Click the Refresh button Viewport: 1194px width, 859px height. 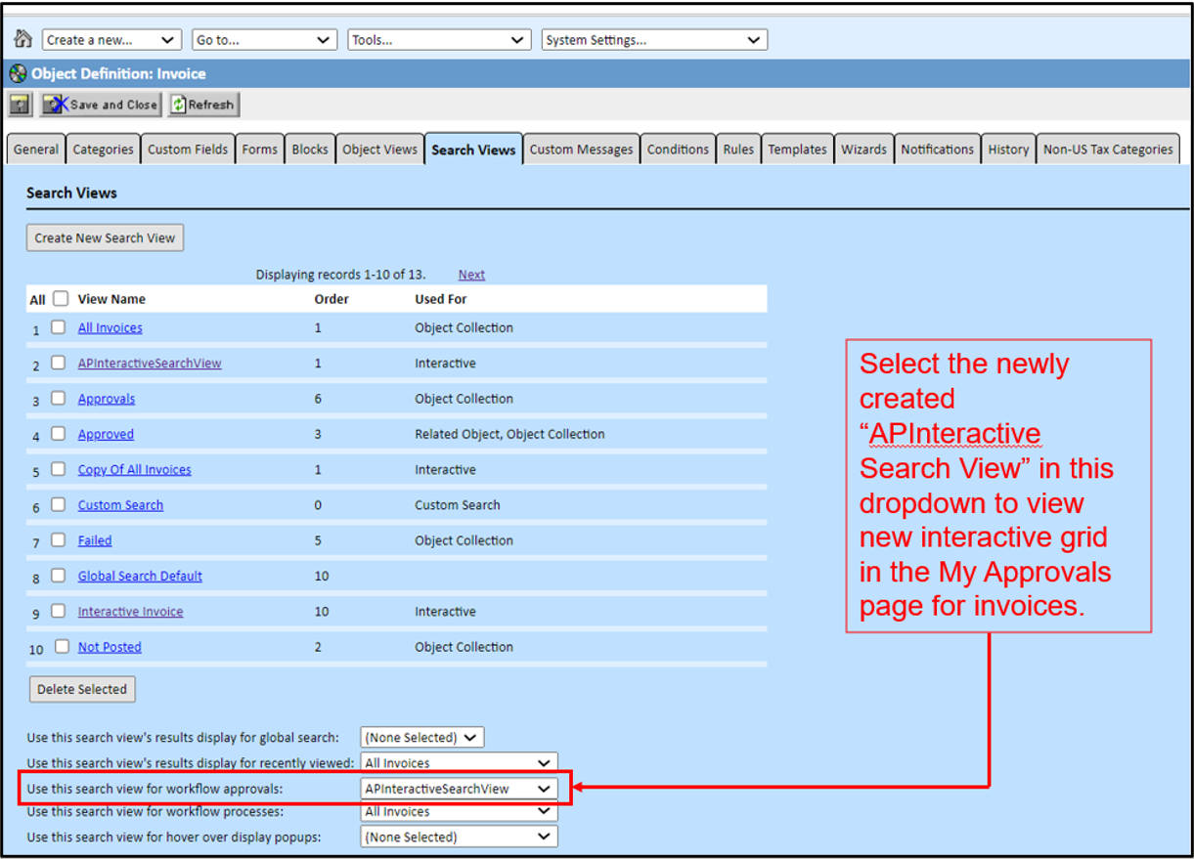(203, 105)
